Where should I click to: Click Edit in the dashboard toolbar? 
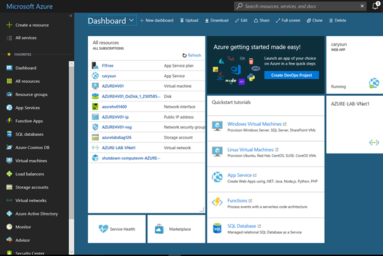tap(241, 20)
